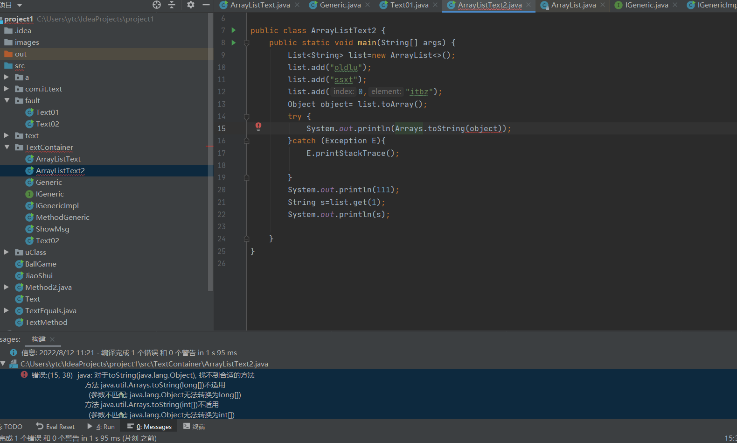The height and width of the screenshot is (443, 737).
Task: Click the collapse all icon in project toolbar
Action: 172,5
